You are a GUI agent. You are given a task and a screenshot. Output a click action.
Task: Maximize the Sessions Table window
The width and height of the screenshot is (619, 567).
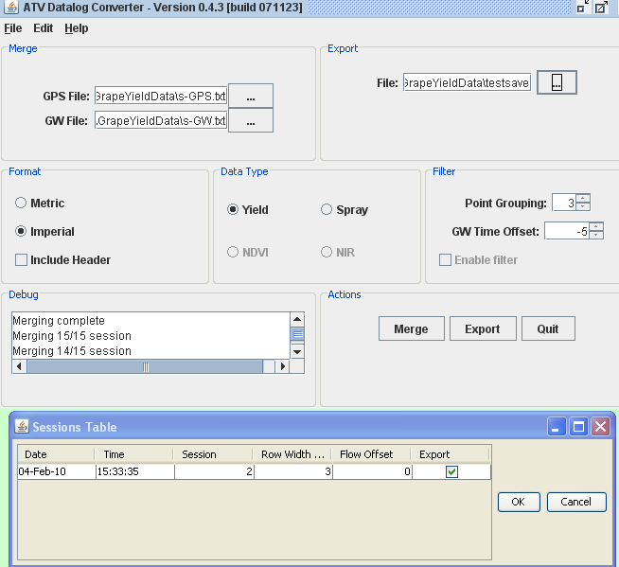coord(578,427)
